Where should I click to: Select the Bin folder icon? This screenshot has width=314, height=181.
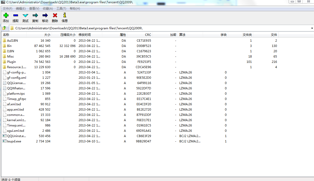coord(5,46)
